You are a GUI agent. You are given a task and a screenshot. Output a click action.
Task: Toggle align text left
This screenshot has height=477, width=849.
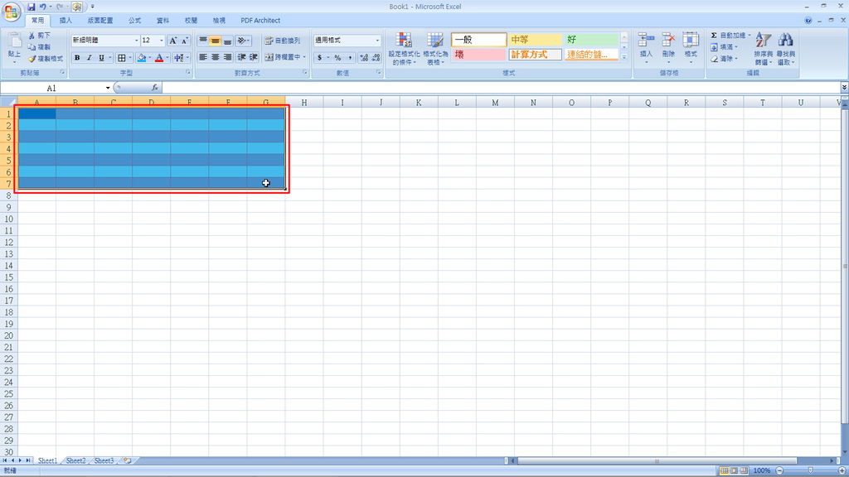(203, 57)
